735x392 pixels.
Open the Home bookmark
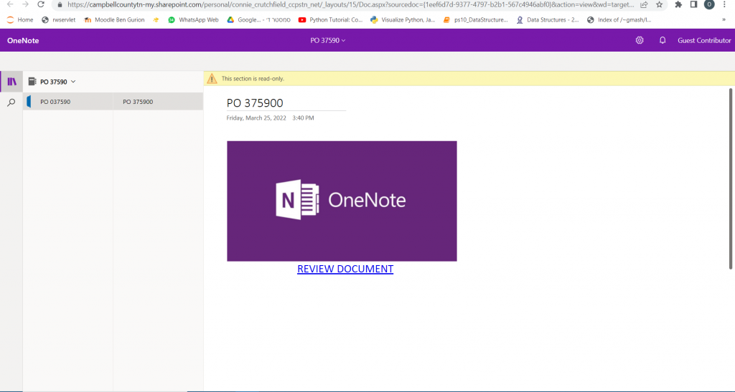coord(19,19)
